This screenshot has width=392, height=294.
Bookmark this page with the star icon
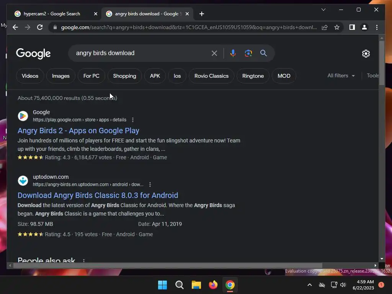(337, 27)
